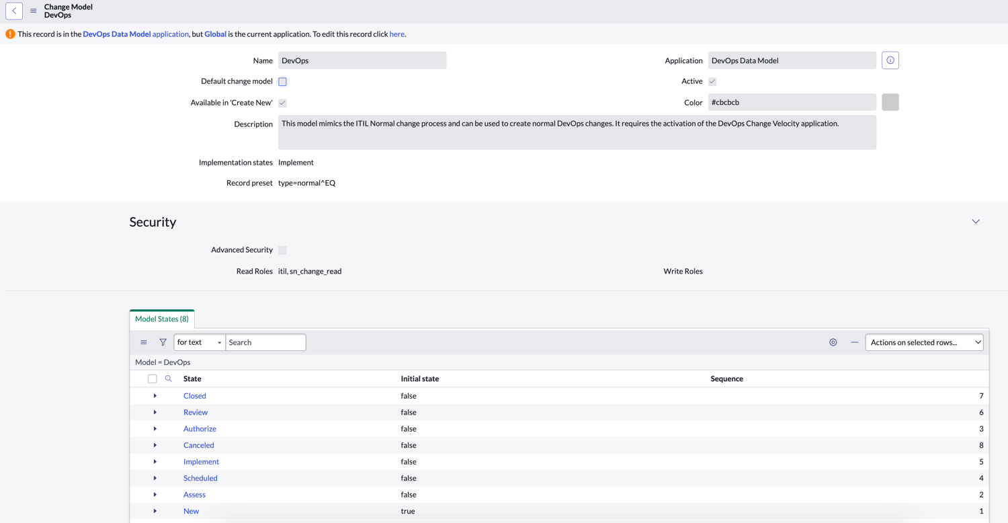The width and height of the screenshot is (1008, 523).
Task: Click 'here' to edit this record
Action: point(397,34)
